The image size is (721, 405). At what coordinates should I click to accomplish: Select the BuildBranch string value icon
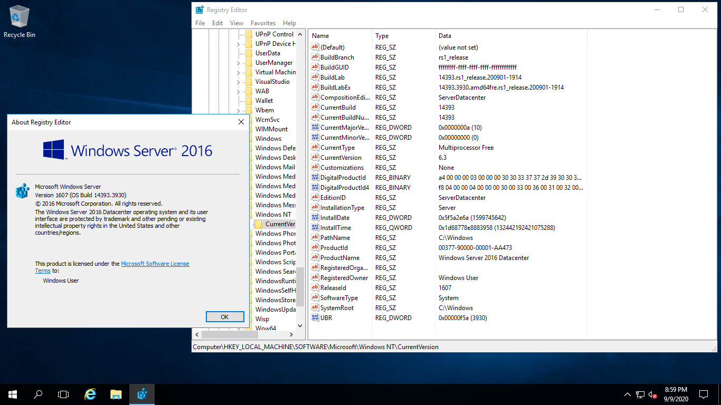[x=315, y=57]
